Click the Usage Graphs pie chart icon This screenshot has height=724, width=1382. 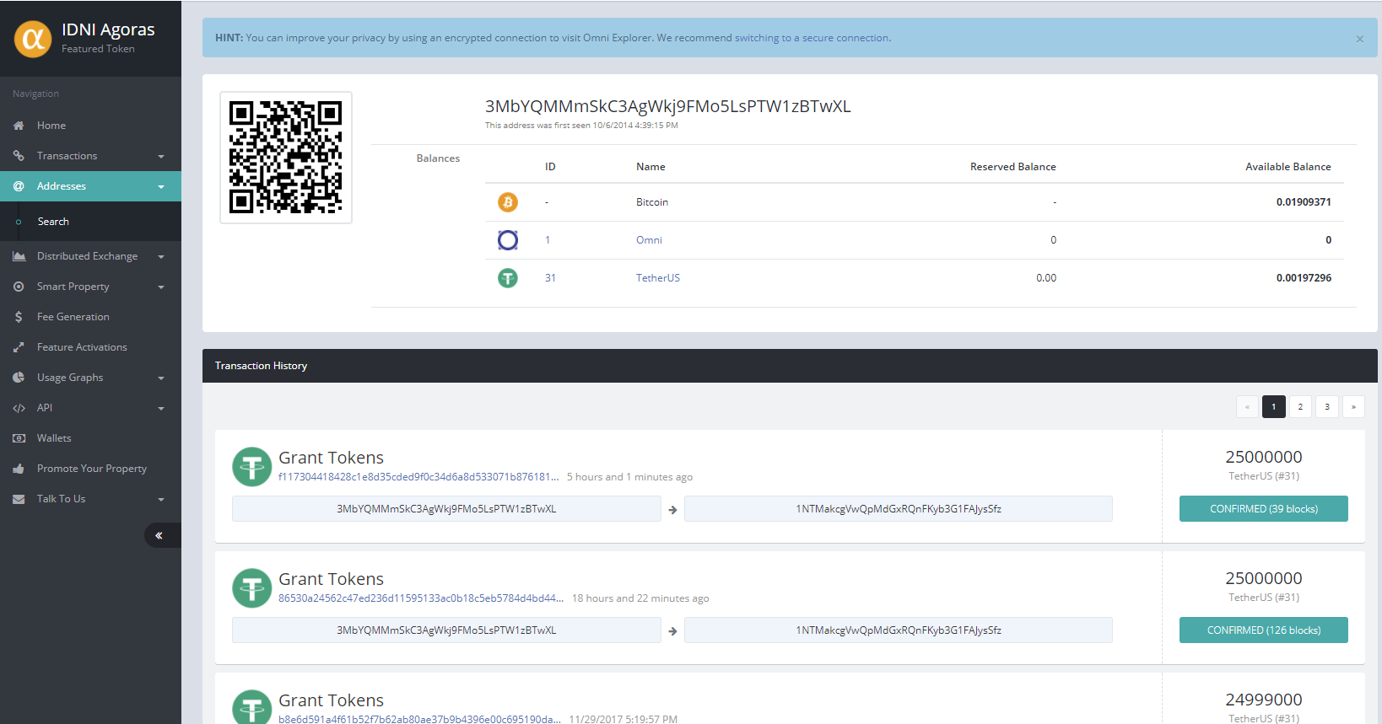tap(19, 378)
